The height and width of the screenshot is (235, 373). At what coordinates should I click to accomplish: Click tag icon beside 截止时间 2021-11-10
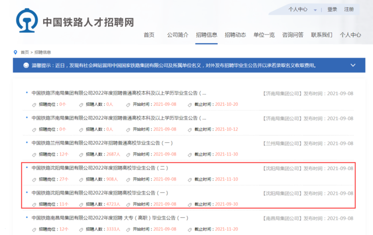tap(190, 180)
